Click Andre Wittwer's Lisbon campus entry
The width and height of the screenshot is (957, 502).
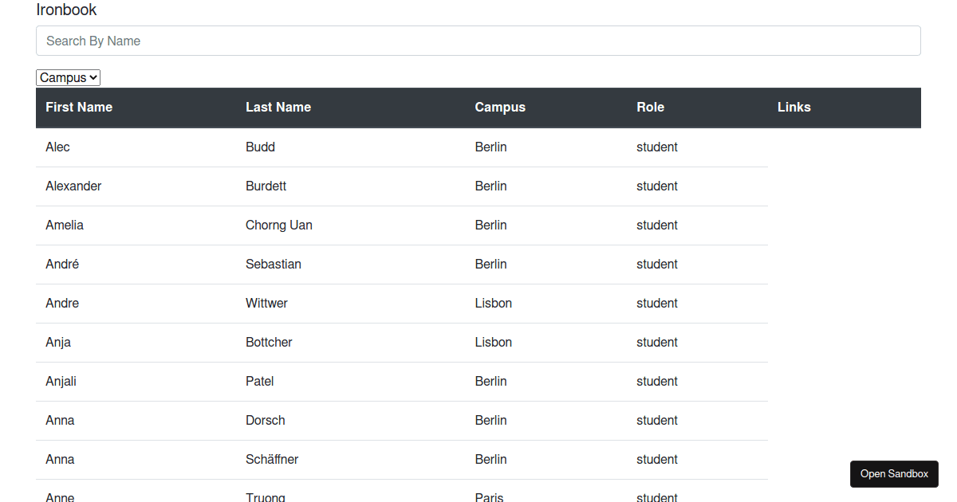pyautogui.click(x=493, y=303)
